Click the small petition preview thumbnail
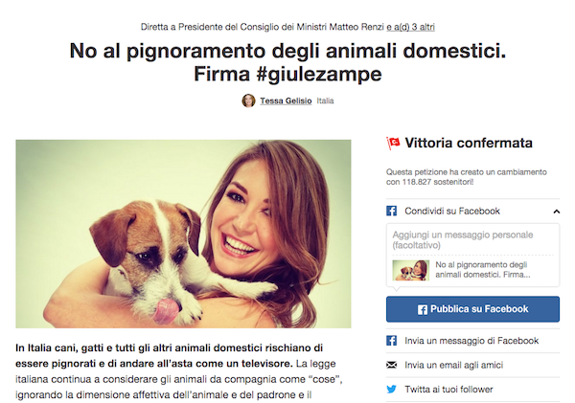This screenshot has height=403, width=575. 411,270
